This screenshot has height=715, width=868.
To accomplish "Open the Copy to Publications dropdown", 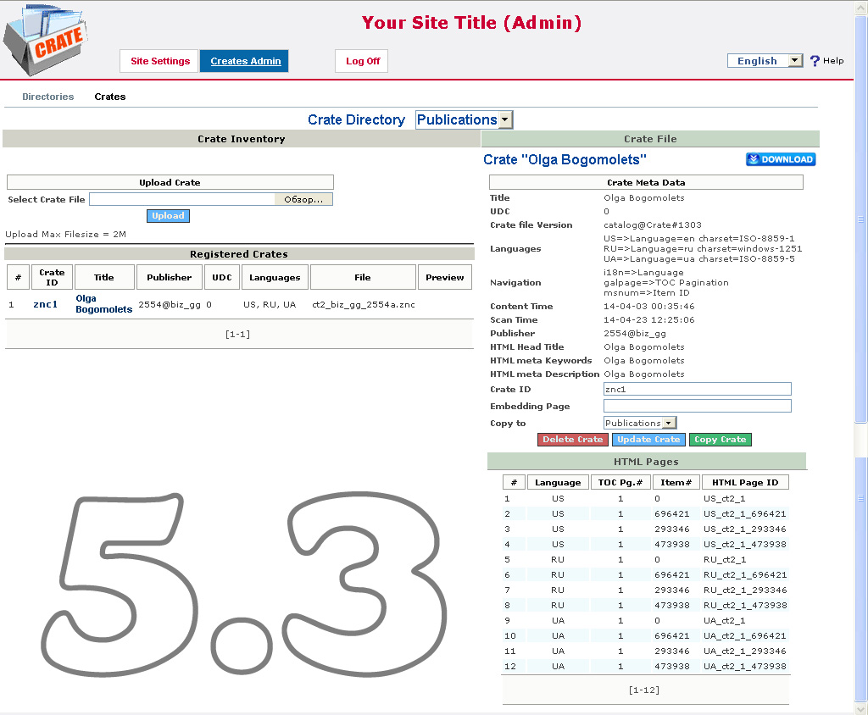I will pos(639,423).
